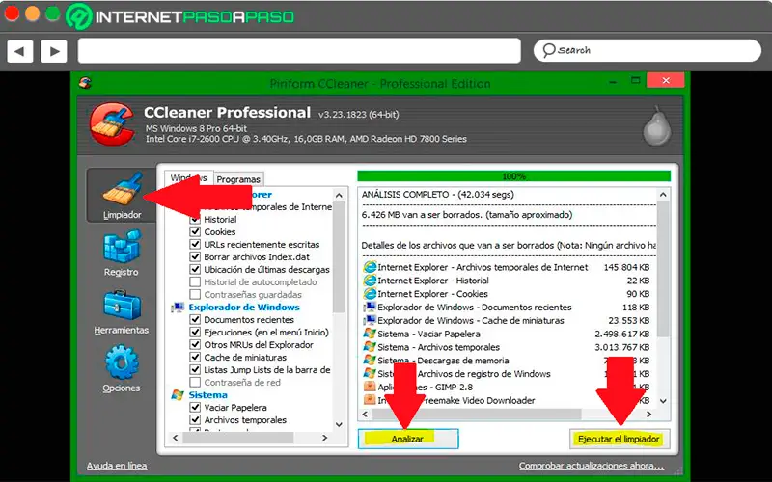Toggle URLs recientemente escritas checkbox
This screenshot has height=482, width=772.
click(195, 245)
